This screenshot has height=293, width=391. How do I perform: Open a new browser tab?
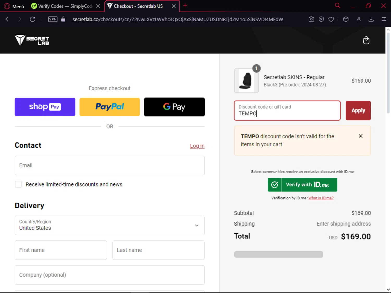coord(185,5)
